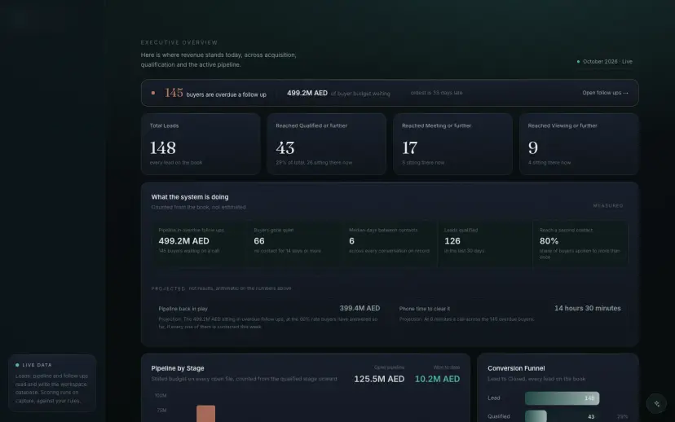The height and width of the screenshot is (422, 675).
Task: Open the Reached Meeting or further card
Action: click(x=452, y=144)
